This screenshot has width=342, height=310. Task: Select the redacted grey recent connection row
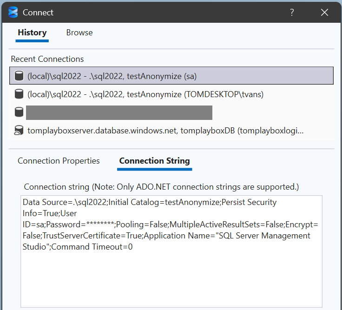pyautogui.click(x=171, y=112)
